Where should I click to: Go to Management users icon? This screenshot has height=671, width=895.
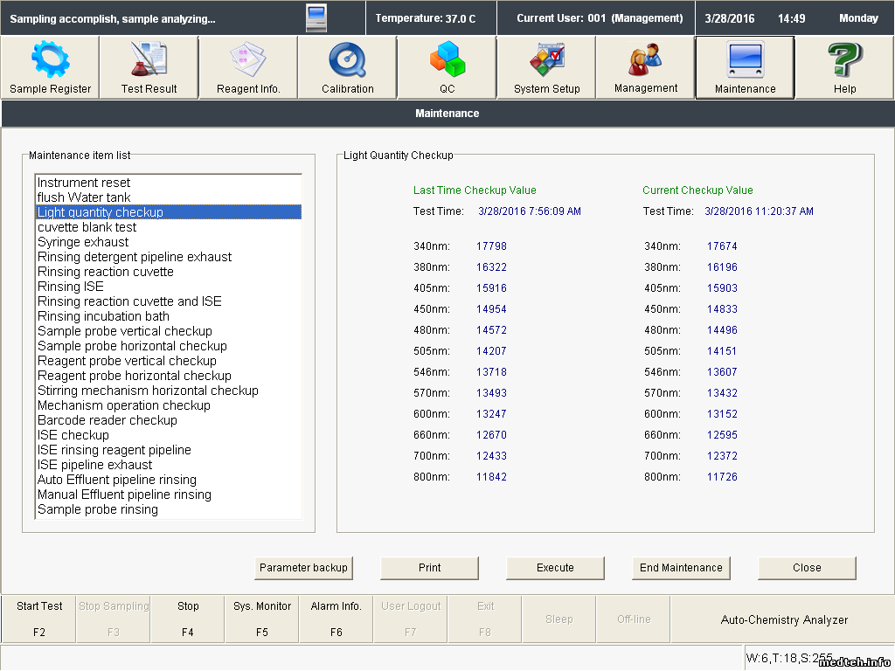(646, 61)
